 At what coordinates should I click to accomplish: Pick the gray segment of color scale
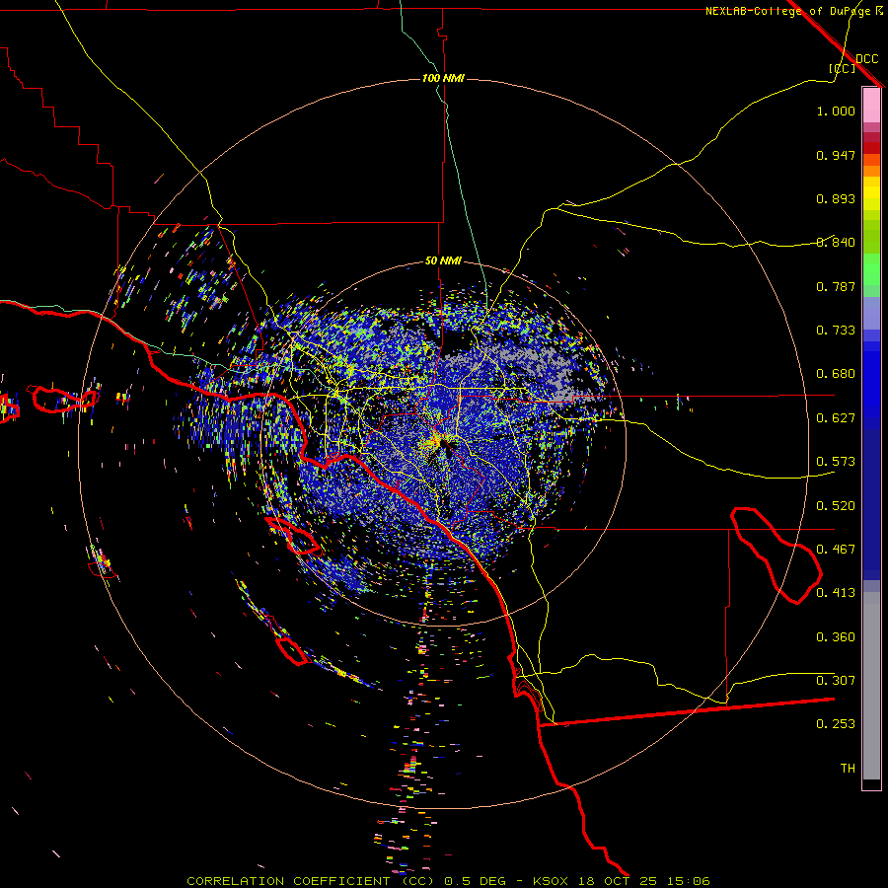[871, 686]
